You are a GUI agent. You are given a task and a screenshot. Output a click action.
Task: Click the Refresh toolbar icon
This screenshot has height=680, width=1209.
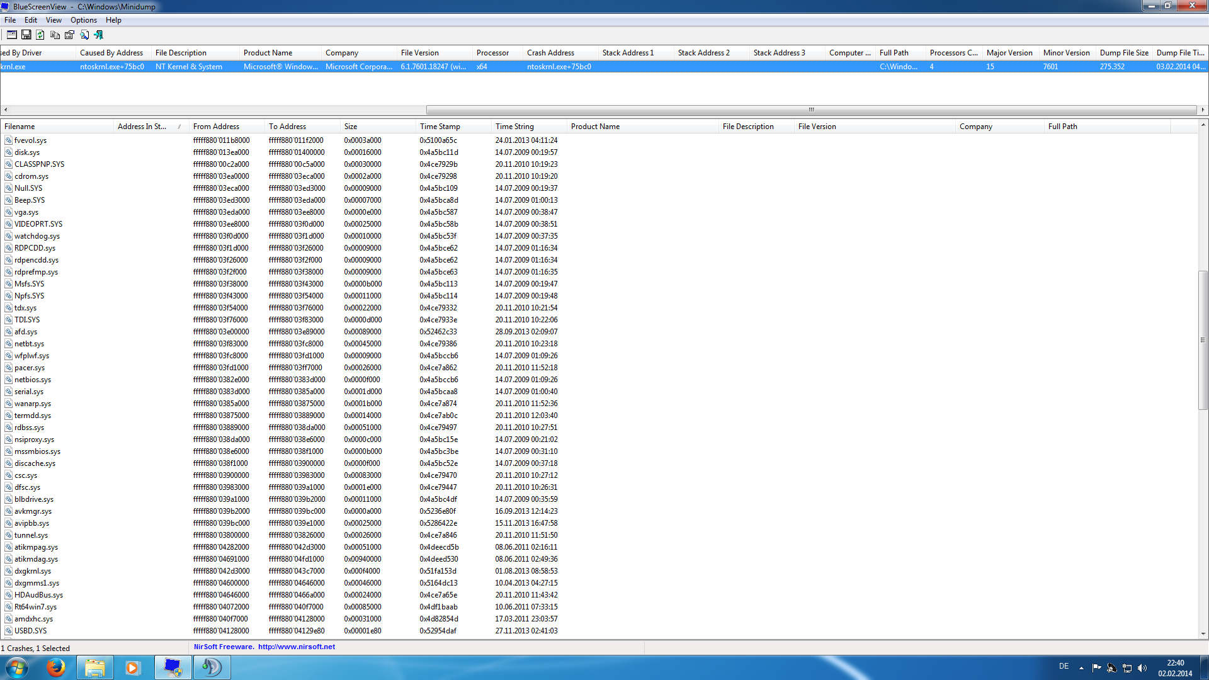click(x=40, y=35)
